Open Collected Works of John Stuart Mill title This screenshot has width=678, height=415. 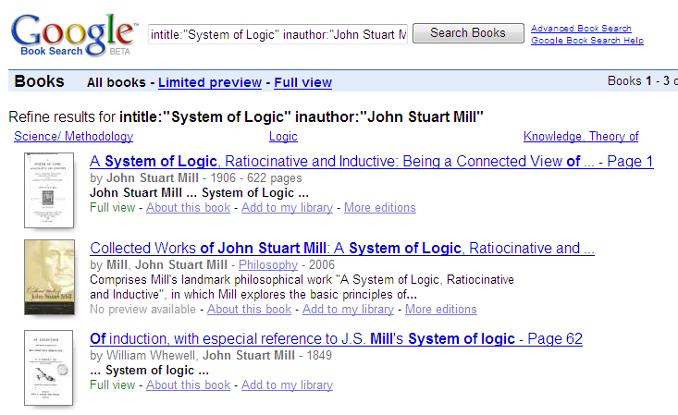click(x=342, y=248)
